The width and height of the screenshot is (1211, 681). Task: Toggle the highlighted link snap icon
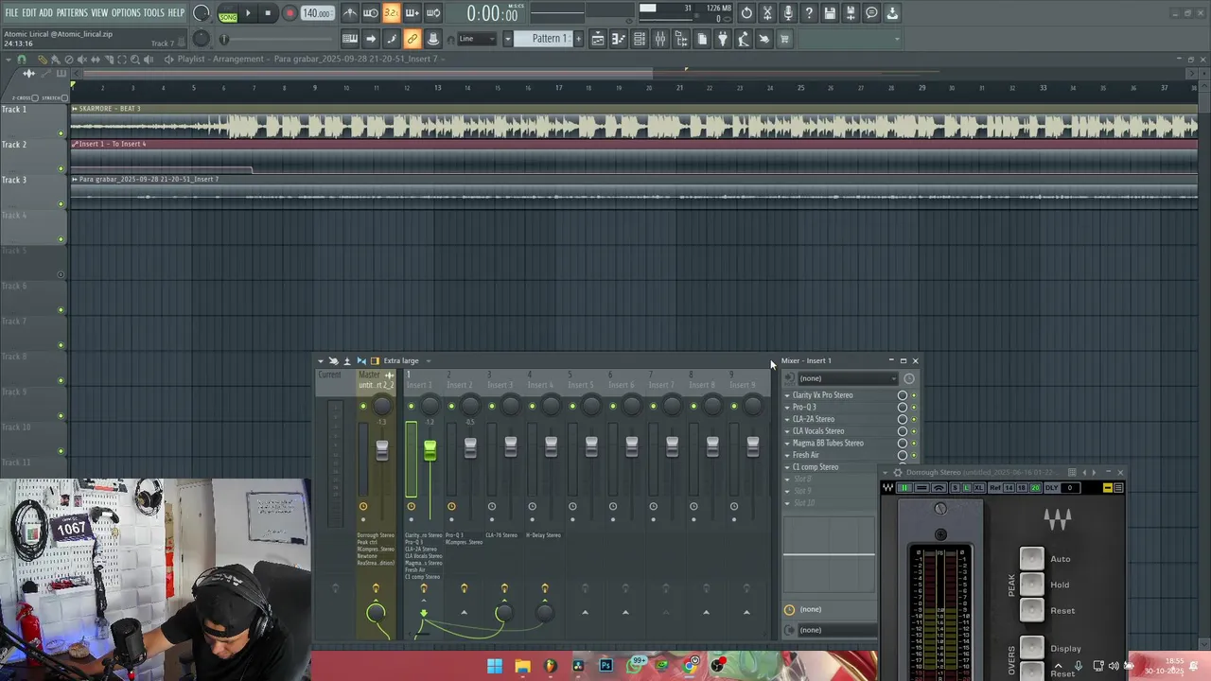(412, 39)
